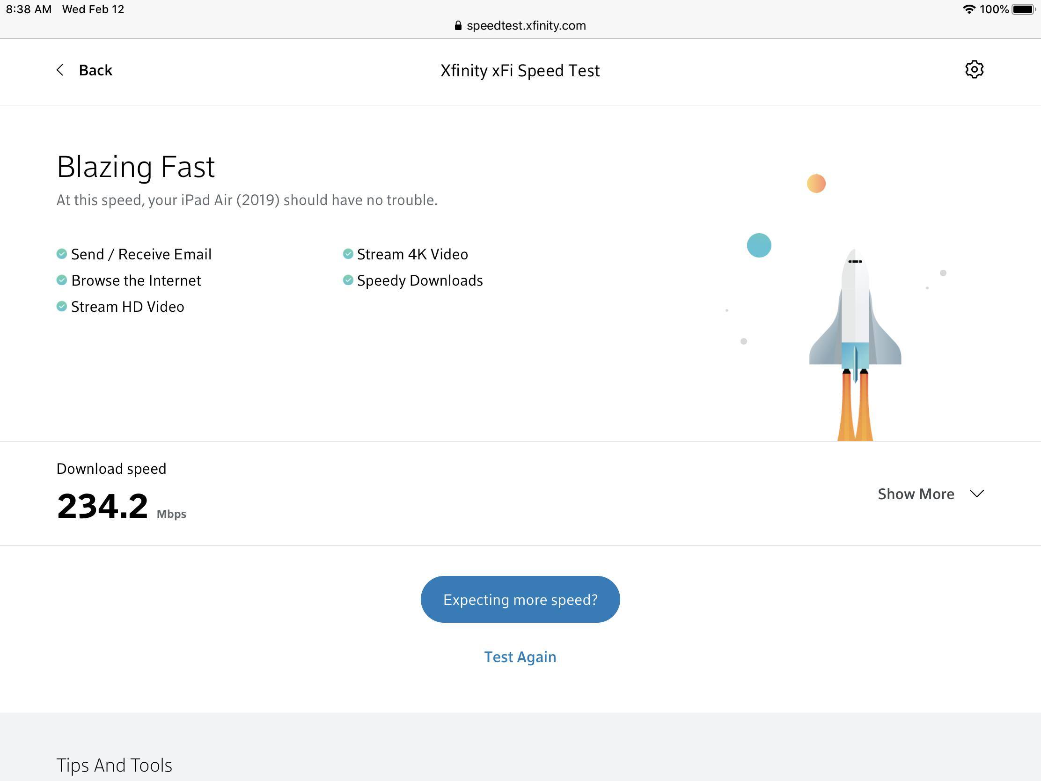Click the Show More down chevron
The width and height of the screenshot is (1041, 781).
tap(977, 494)
